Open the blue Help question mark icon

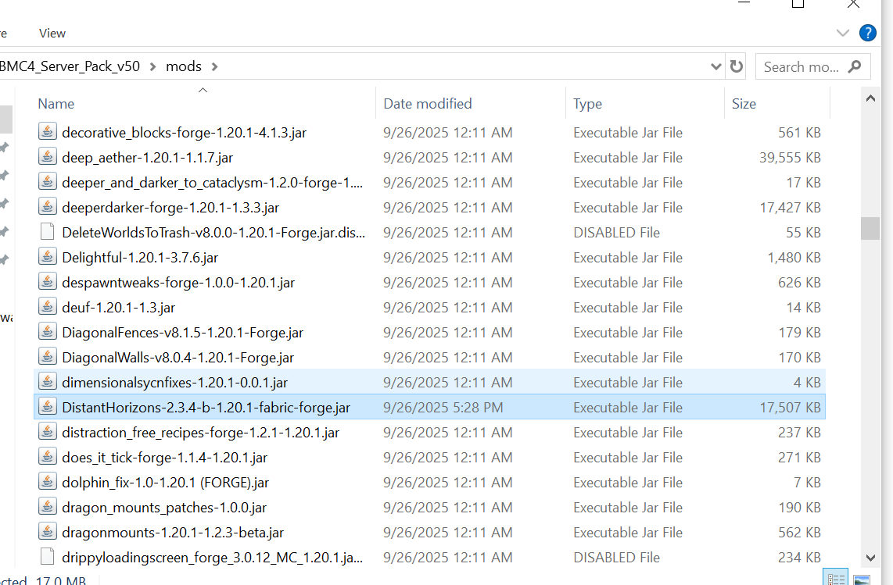(867, 33)
